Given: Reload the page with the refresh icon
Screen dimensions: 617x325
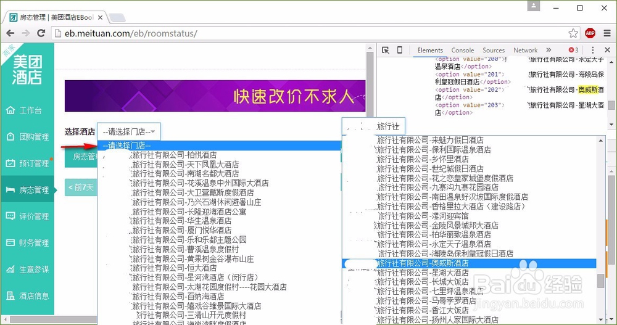Looking at the screenshot, I should click(41, 33).
